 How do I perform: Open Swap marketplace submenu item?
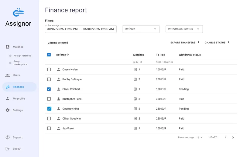click(20, 63)
